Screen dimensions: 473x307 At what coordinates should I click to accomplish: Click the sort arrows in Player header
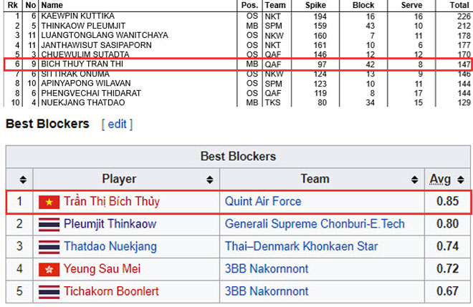coord(210,180)
